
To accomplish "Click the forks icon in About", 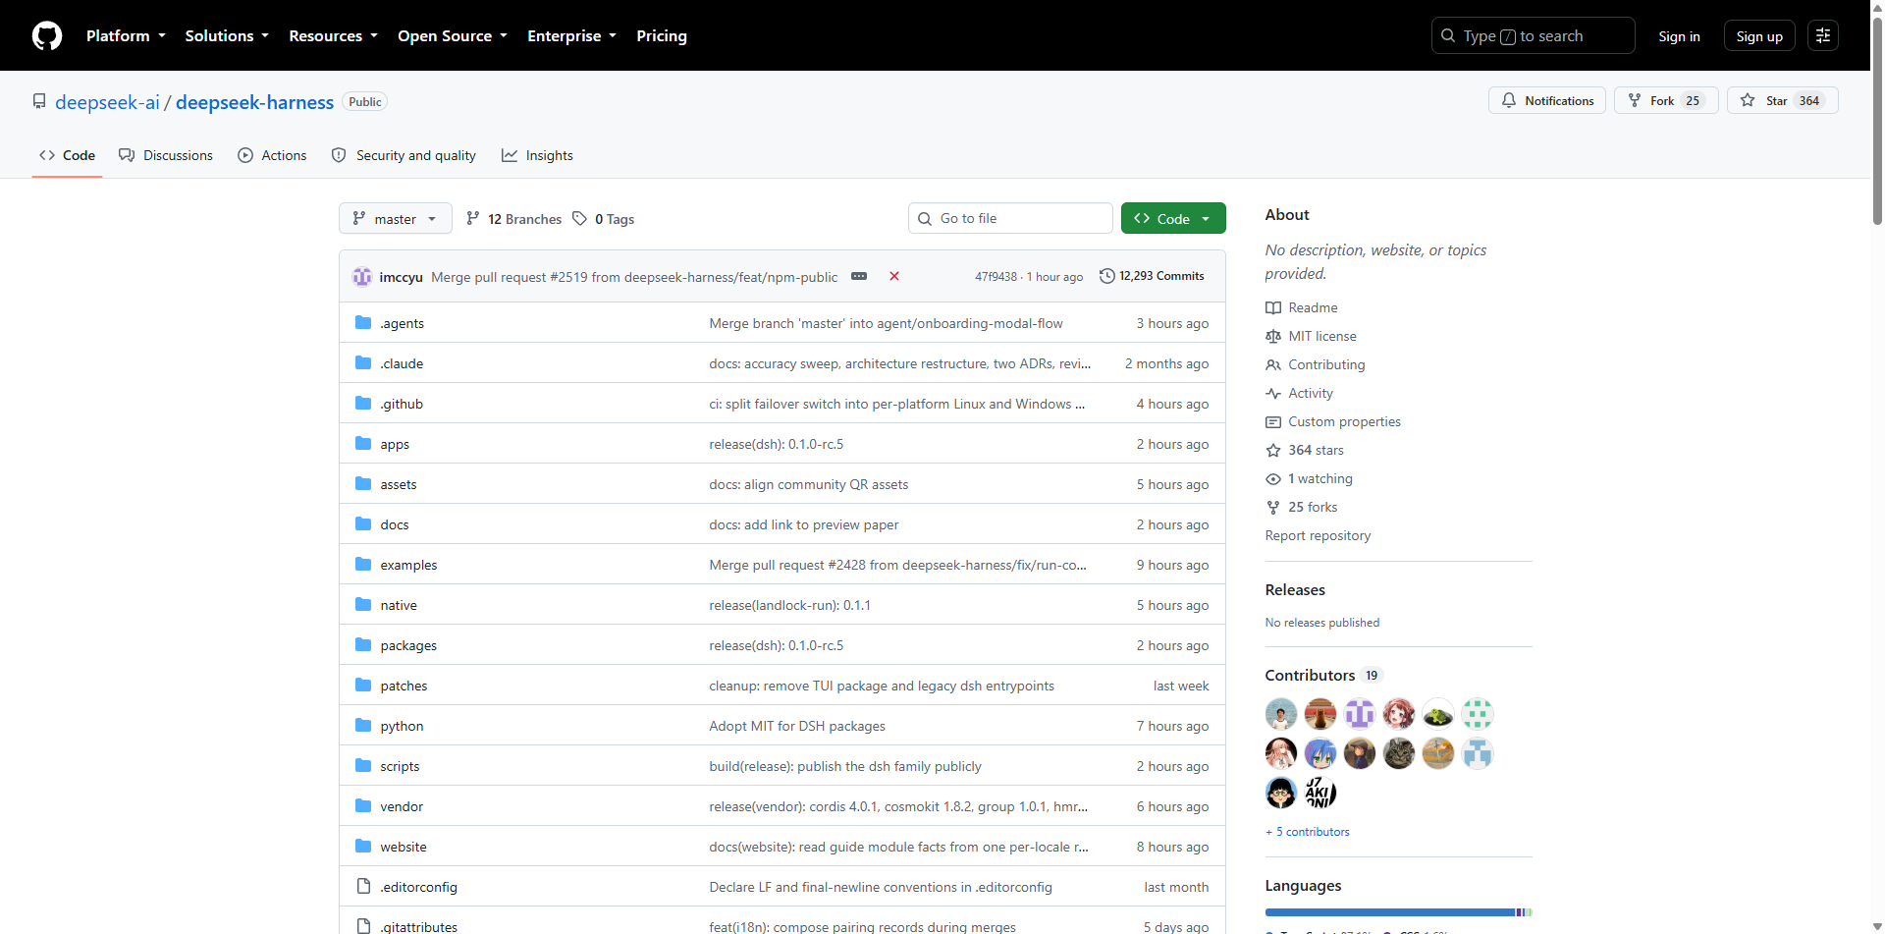I will click(1273, 507).
